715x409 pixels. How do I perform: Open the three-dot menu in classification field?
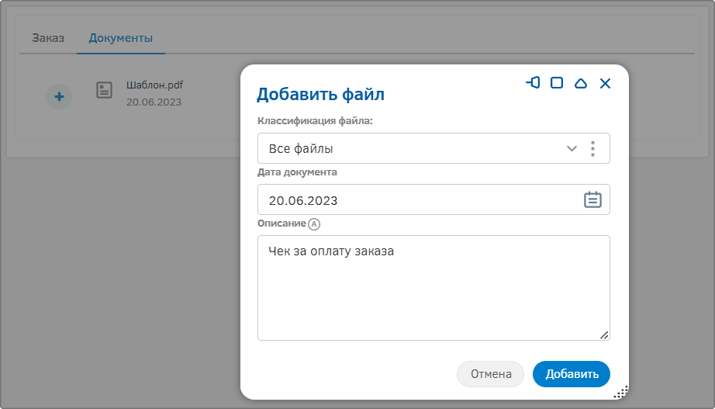pyautogui.click(x=592, y=148)
